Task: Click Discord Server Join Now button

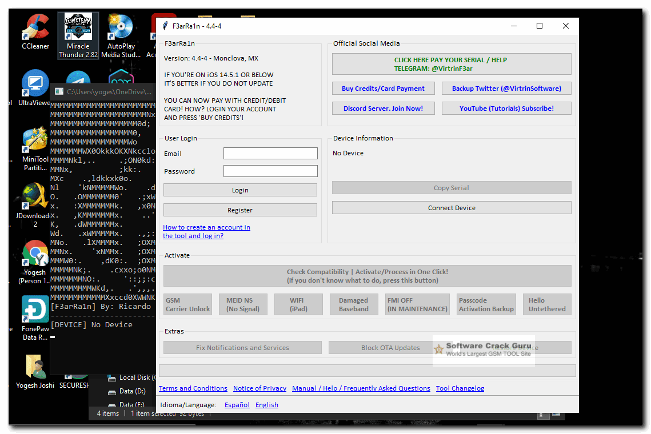Action: 383,108
